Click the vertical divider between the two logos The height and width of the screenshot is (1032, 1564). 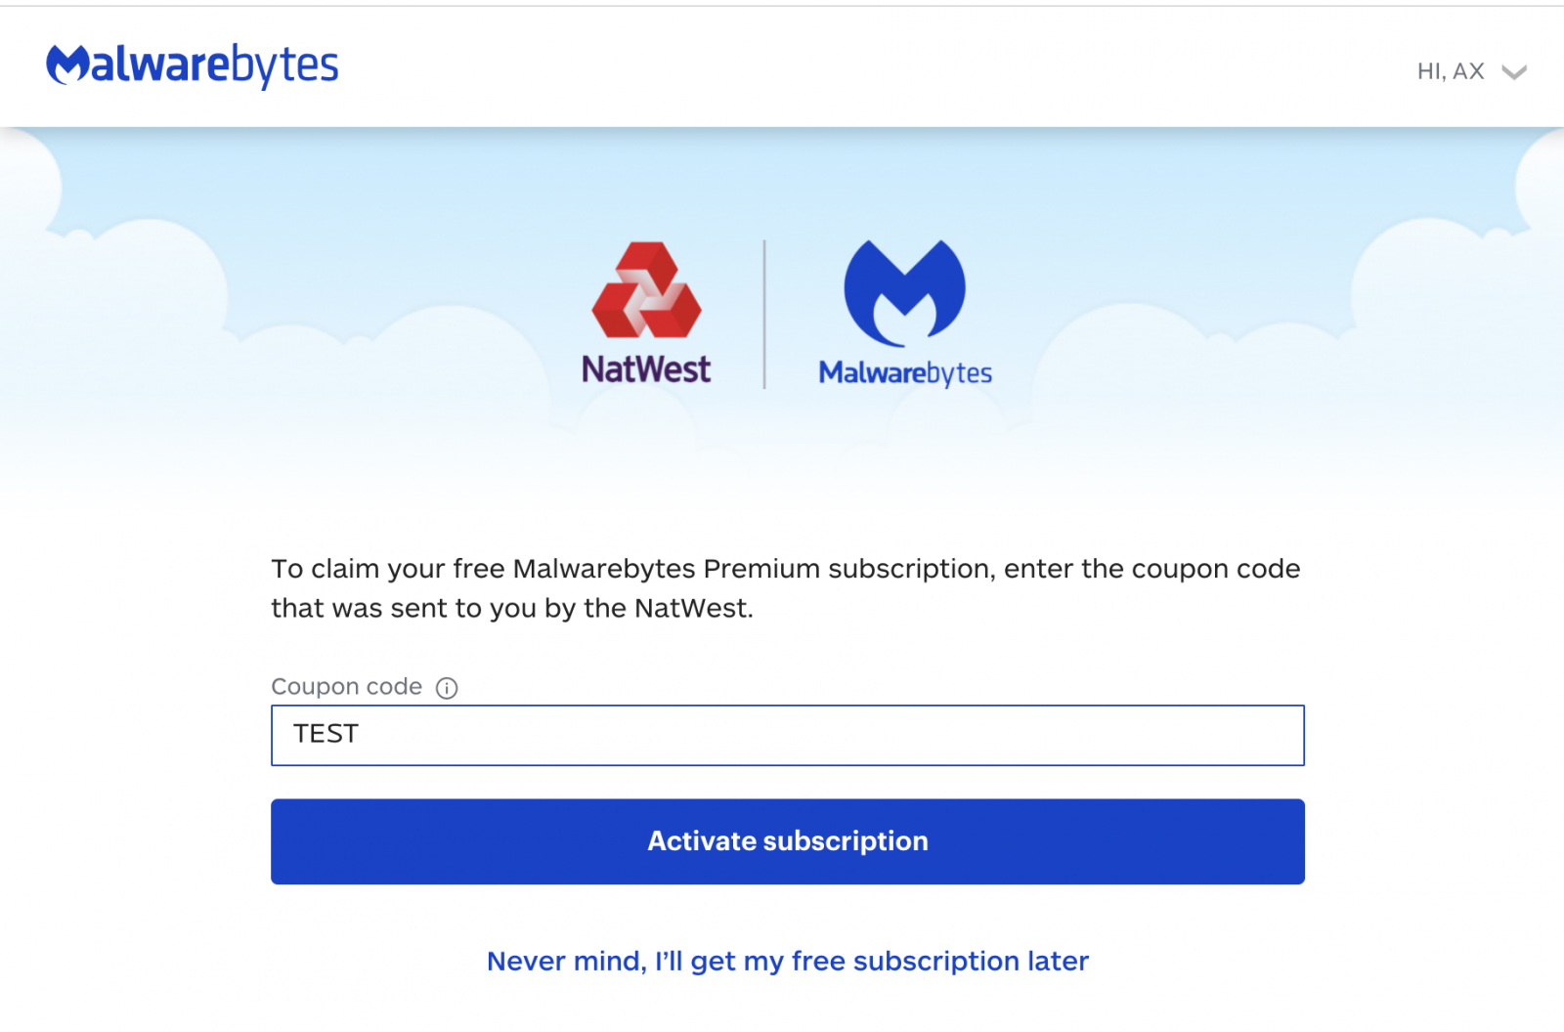pos(764,315)
